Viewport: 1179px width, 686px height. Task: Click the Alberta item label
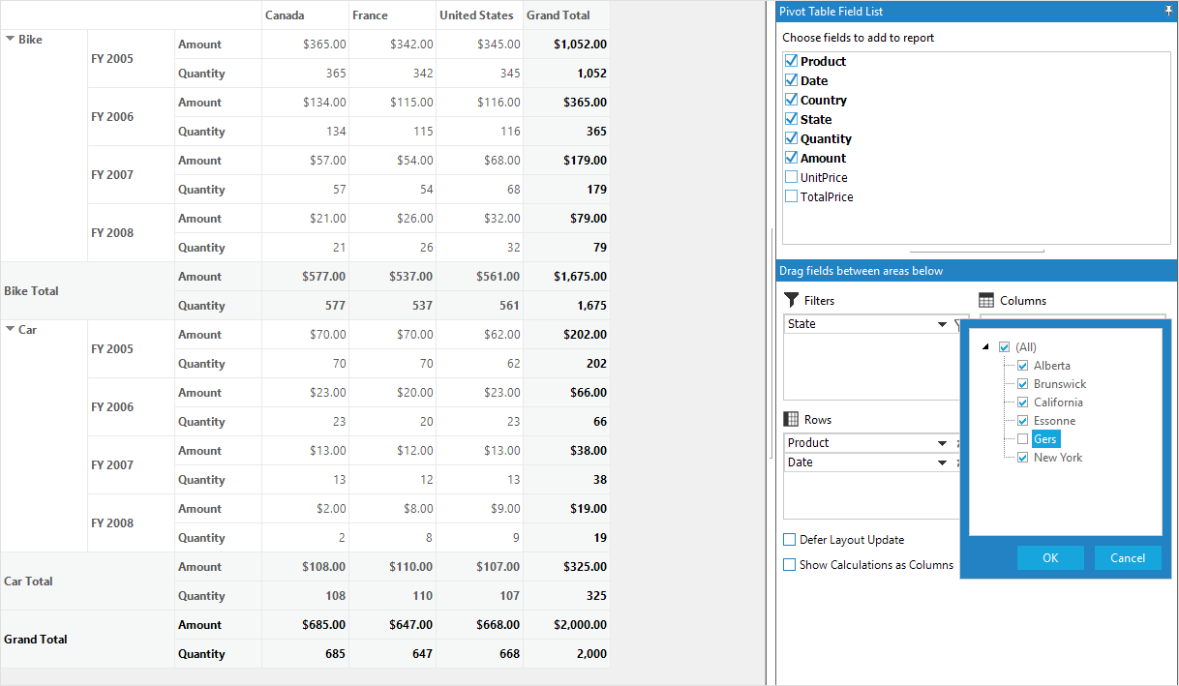click(1052, 366)
